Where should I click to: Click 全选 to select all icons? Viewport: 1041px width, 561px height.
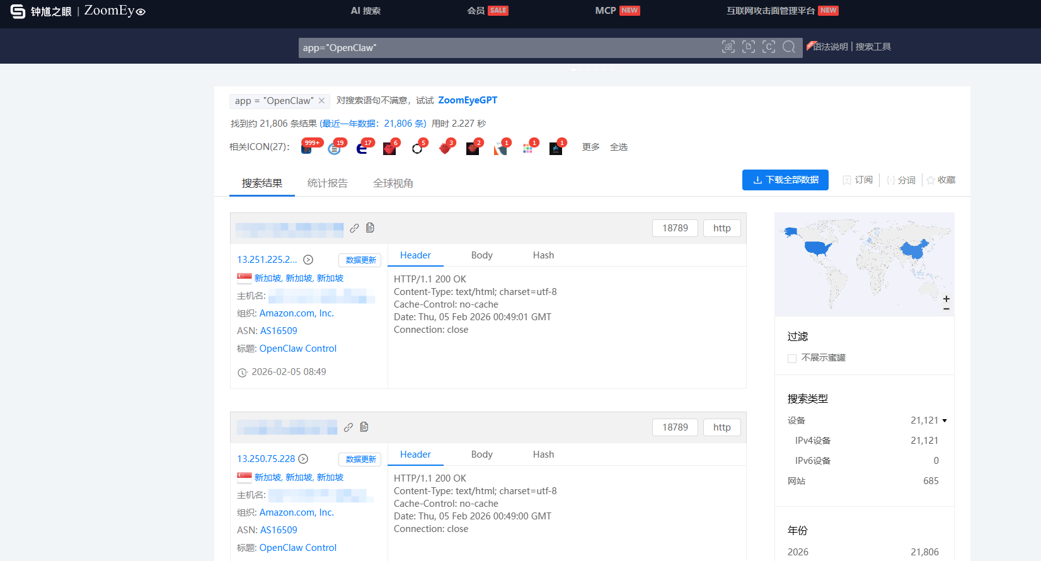click(618, 147)
